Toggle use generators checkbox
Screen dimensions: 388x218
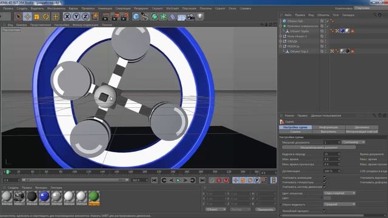(x=325, y=182)
